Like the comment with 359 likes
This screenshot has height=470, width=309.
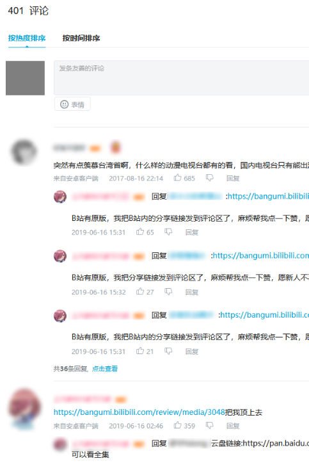pyautogui.click(x=178, y=425)
